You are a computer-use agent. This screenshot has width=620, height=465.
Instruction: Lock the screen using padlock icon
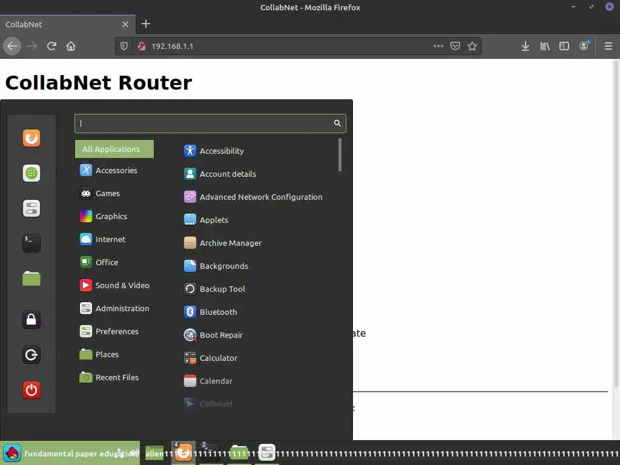coord(31,320)
